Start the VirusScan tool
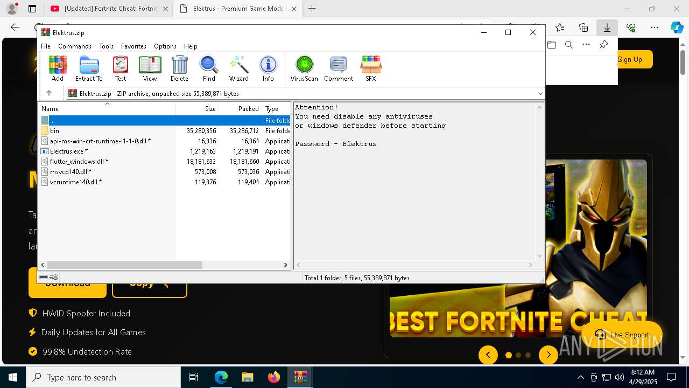Viewport: 689px width, 388px height. pyautogui.click(x=304, y=68)
